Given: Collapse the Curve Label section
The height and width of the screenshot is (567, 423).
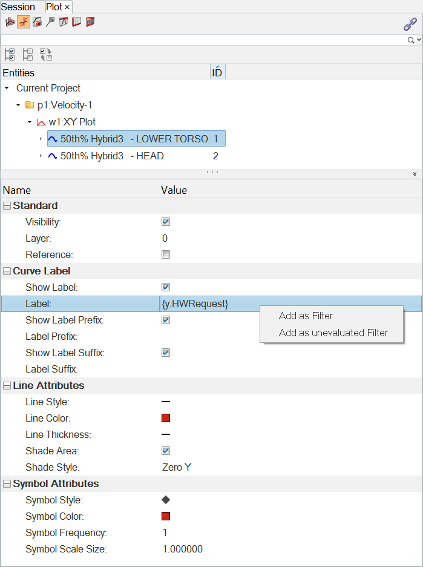Looking at the screenshot, I should (7, 271).
